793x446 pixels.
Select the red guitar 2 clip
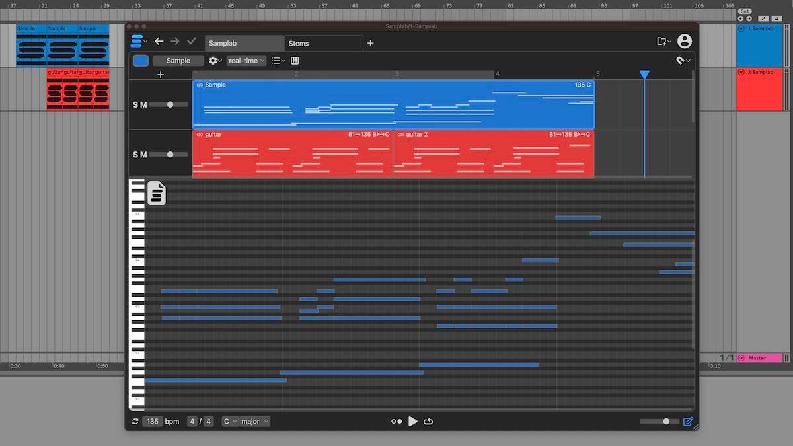click(494, 154)
